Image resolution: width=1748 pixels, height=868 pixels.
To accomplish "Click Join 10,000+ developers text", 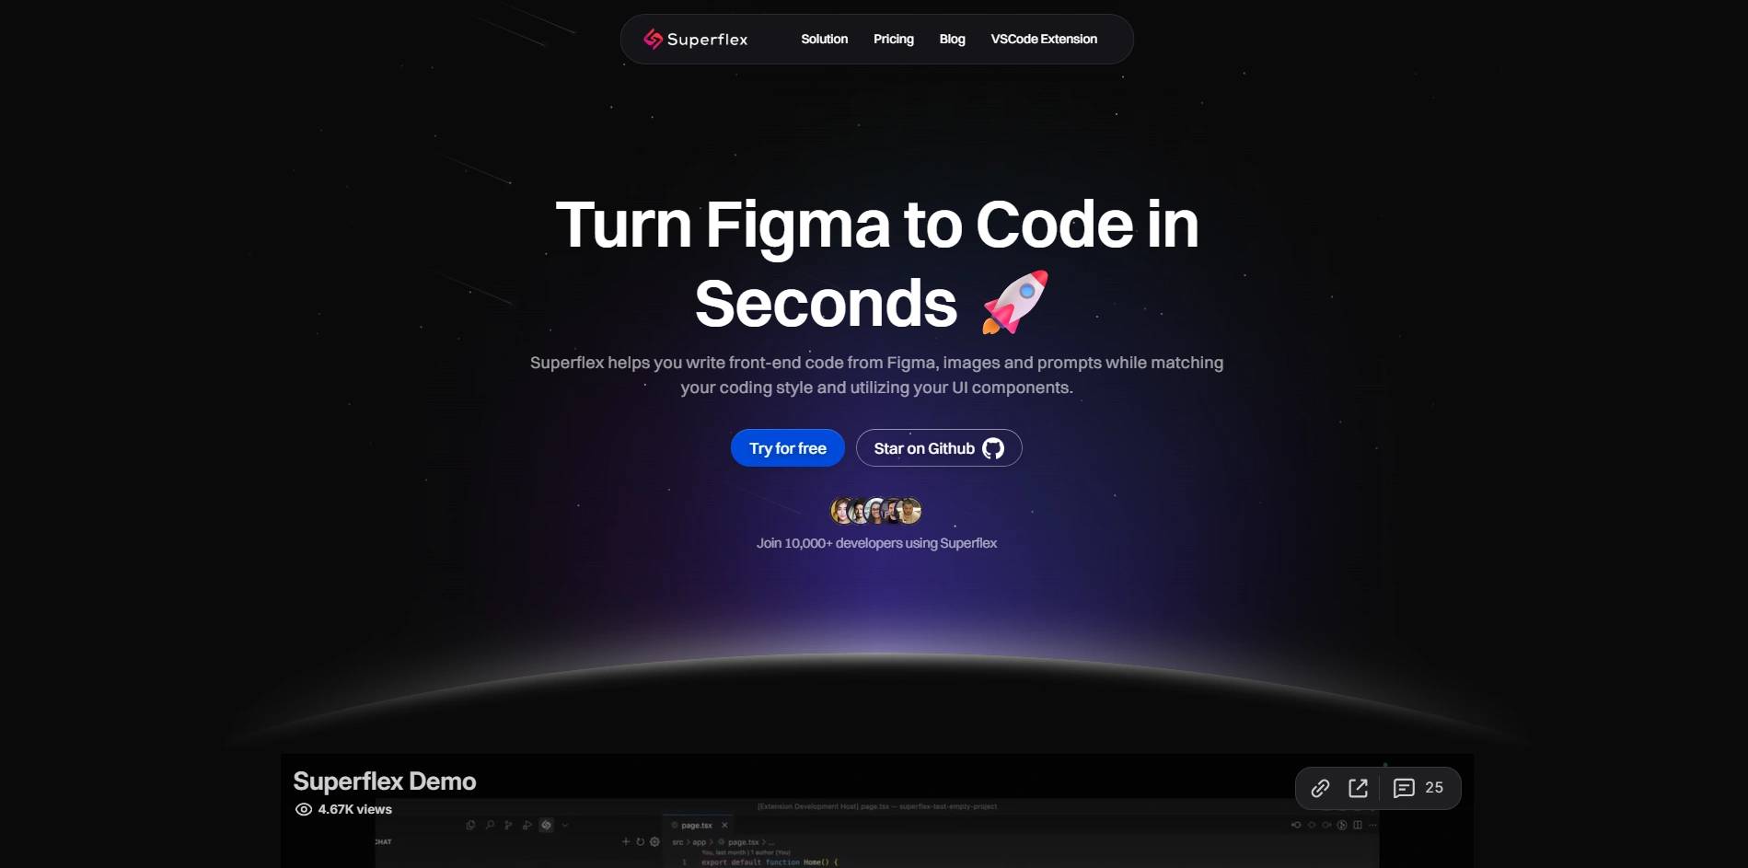I will coord(876,543).
